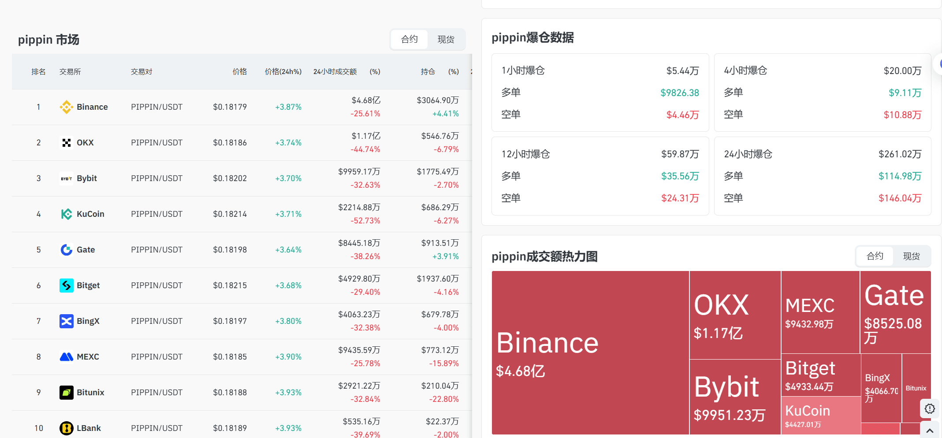942x438 pixels.
Task: Click the $261.02万 24-hour liquidation total
Action: coord(900,154)
